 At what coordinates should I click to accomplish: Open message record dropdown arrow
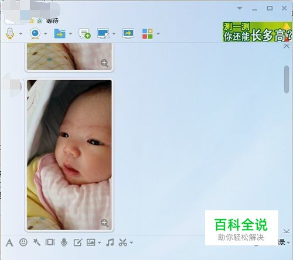(288, 242)
